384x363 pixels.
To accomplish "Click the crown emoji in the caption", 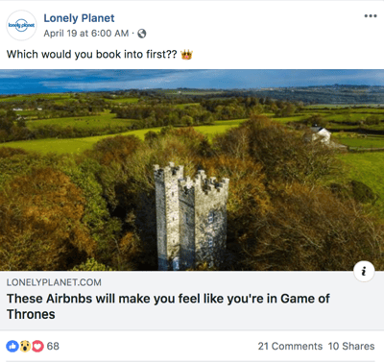I will (x=186, y=55).
